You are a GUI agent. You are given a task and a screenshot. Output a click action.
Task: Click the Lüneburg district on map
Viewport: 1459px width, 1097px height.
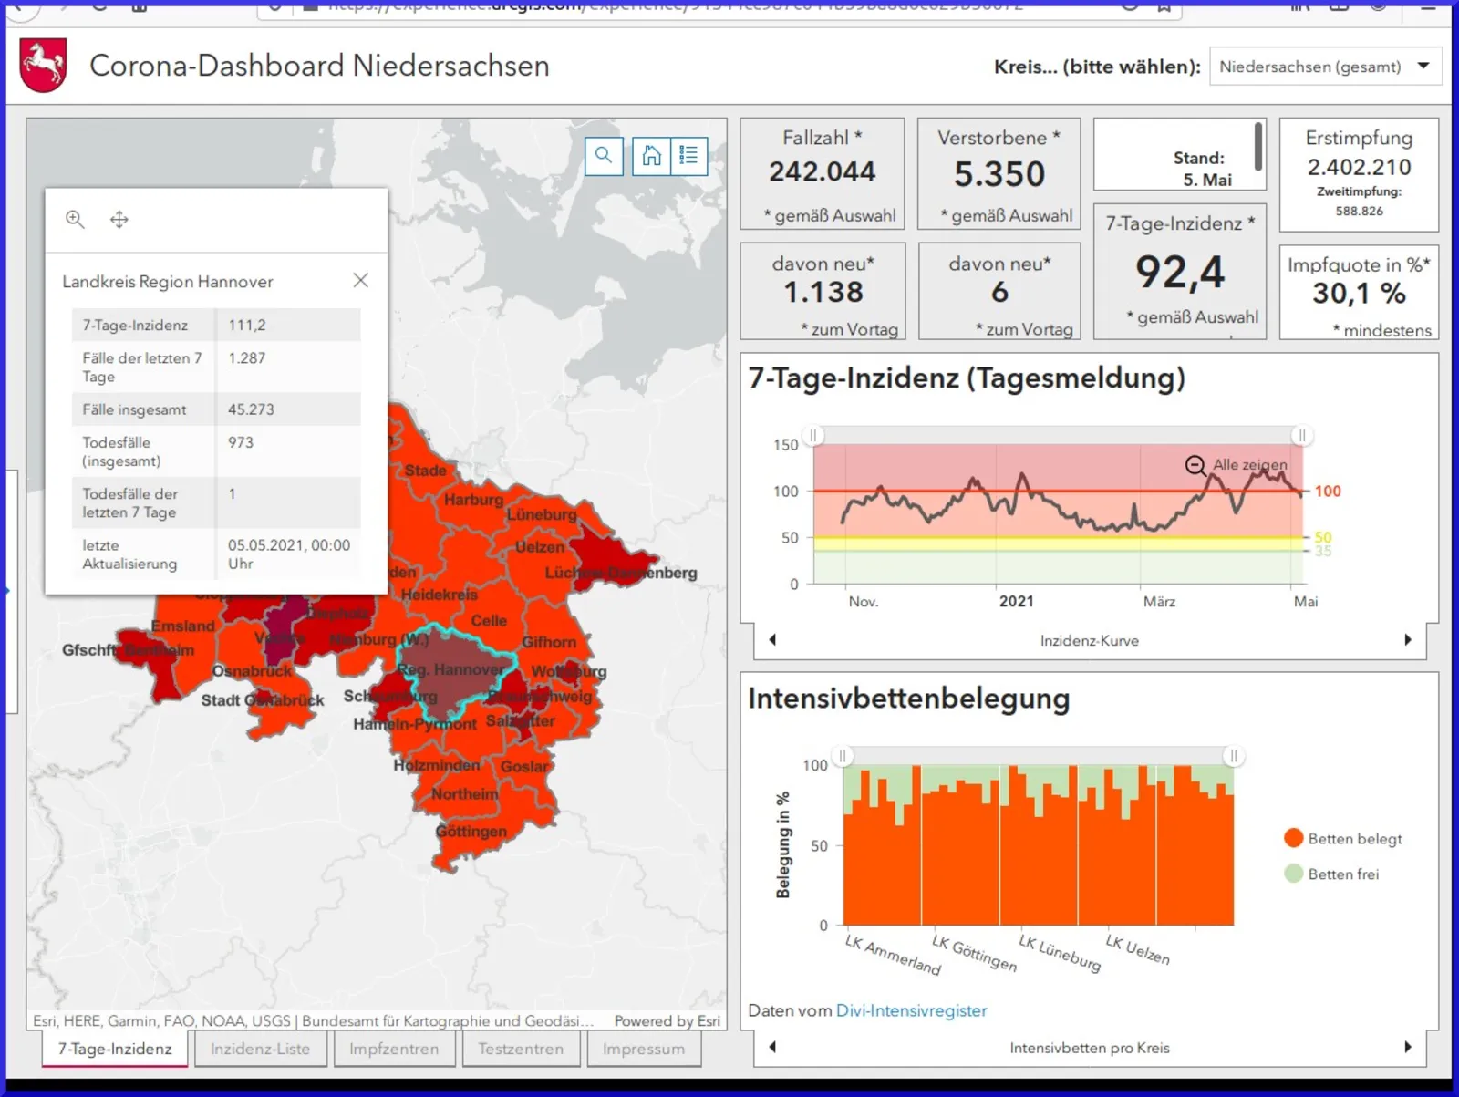coord(542,514)
